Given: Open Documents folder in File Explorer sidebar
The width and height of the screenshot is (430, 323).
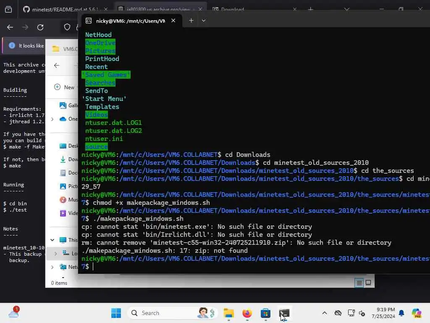Looking at the screenshot, I should tap(68, 173).
